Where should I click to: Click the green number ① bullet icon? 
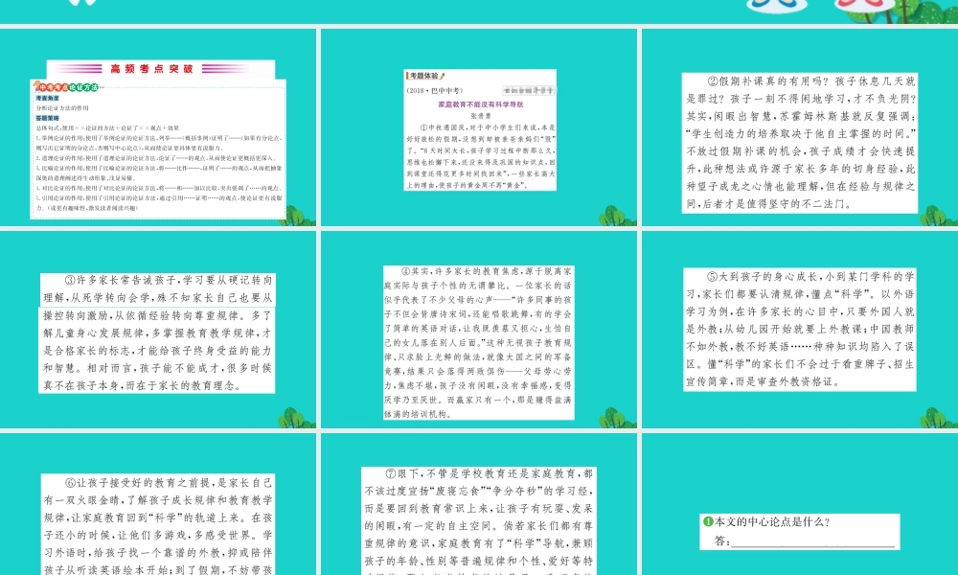pos(709,522)
